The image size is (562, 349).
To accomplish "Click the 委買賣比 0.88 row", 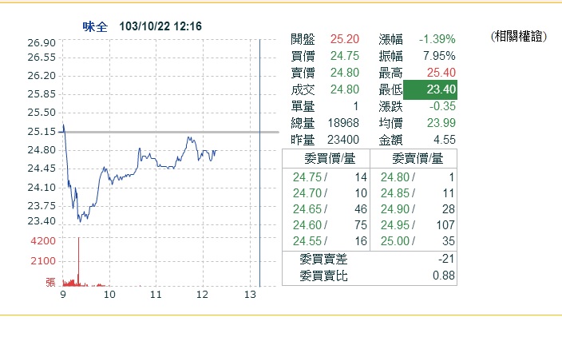I will click(370, 276).
